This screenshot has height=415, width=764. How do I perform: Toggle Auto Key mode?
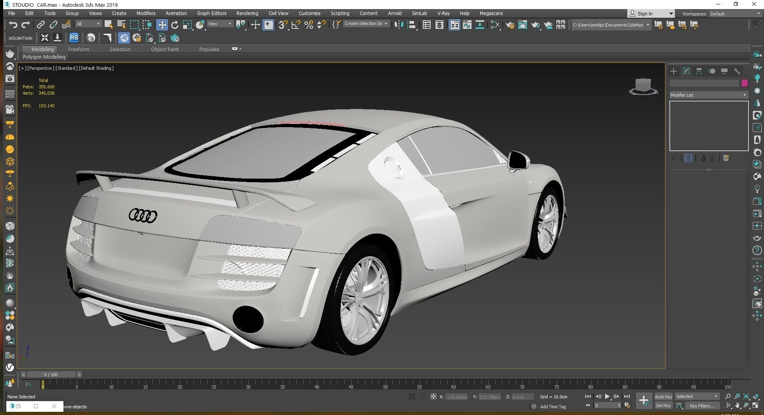point(663,396)
